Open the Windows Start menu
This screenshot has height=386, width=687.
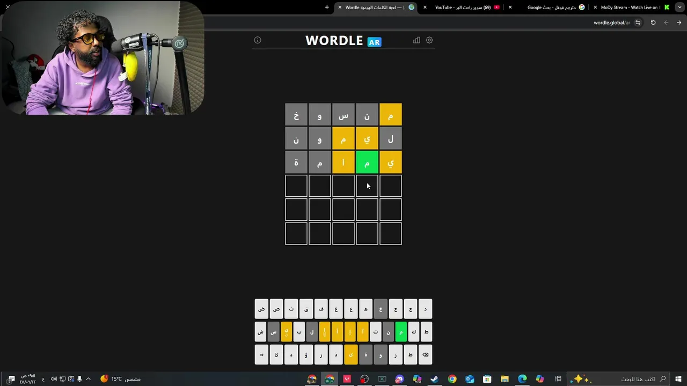[x=678, y=379]
